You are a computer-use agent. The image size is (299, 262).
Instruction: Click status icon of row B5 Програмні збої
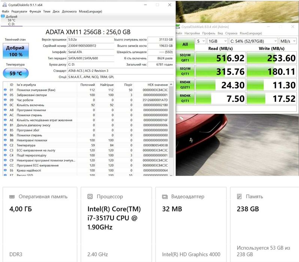[x=5, y=130]
